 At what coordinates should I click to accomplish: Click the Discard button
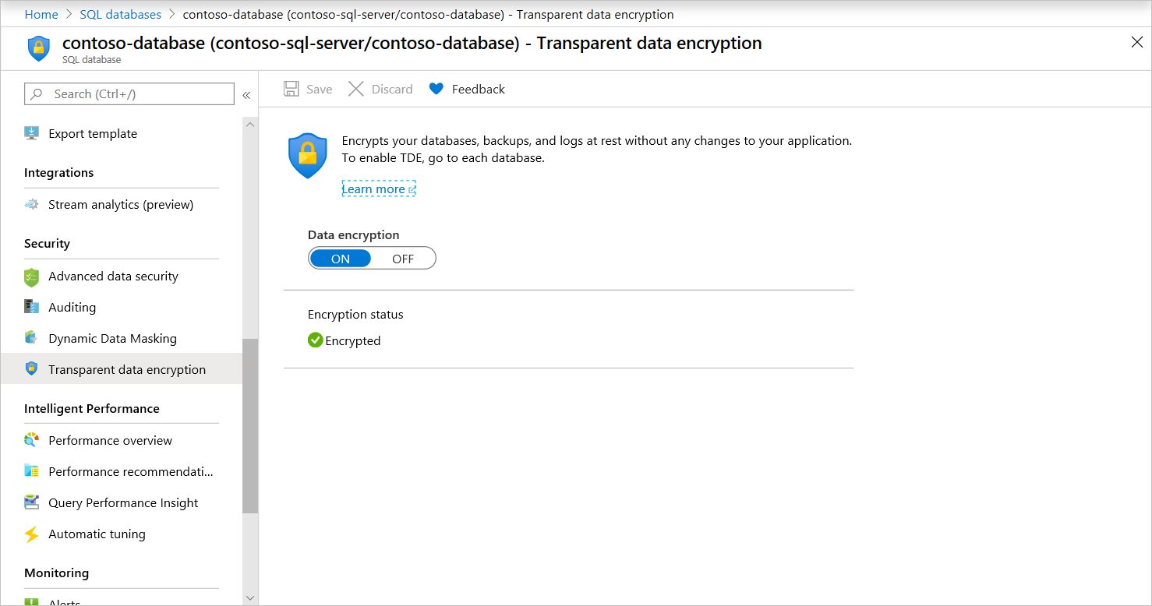tap(380, 88)
